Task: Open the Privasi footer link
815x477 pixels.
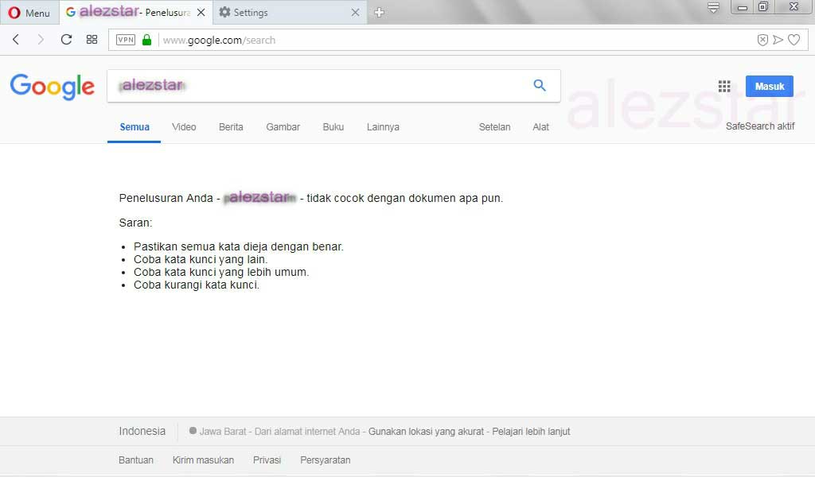Action: click(x=267, y=460)
